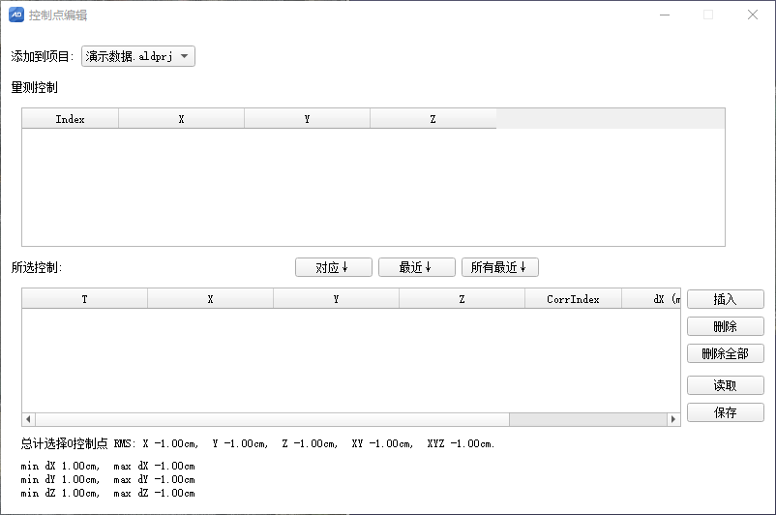Screen dimensions: 776x515
Task: Click the 所选控制 section label
Action: click(x=37, y=267)
